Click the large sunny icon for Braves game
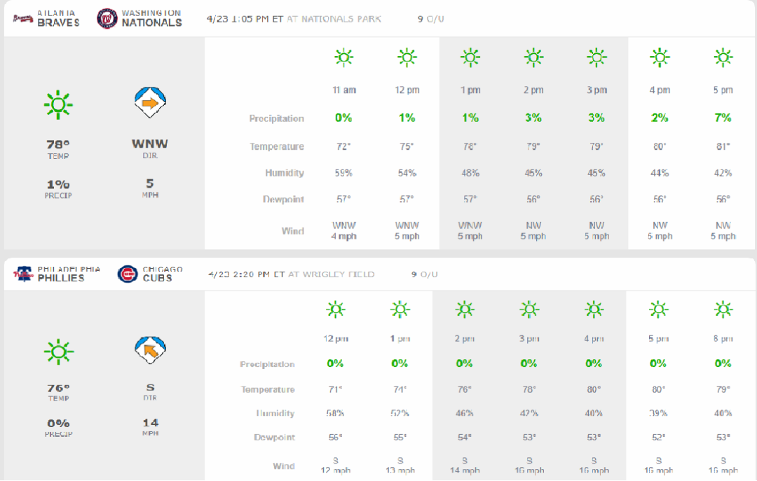 58,104
